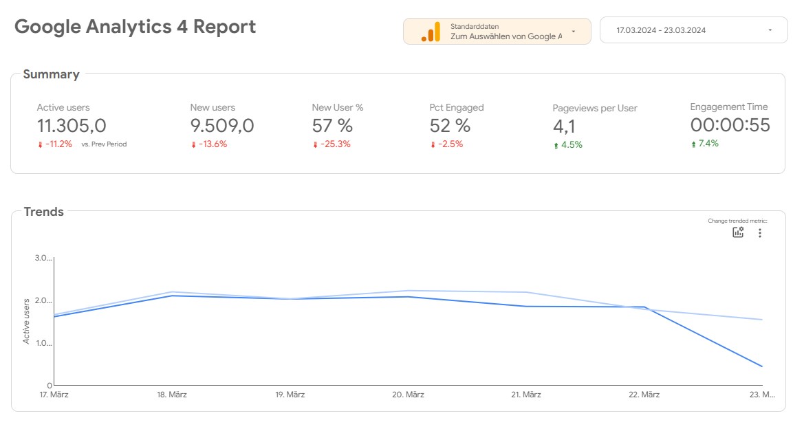Click the Google Analytics 4 Report title
This screenshot has height=442, width=804.
click(135, 27)
